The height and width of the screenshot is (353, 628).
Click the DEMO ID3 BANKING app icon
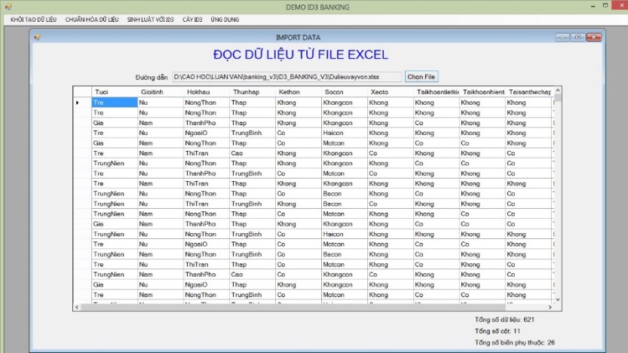pyautogui.click(x=8, y=7)
